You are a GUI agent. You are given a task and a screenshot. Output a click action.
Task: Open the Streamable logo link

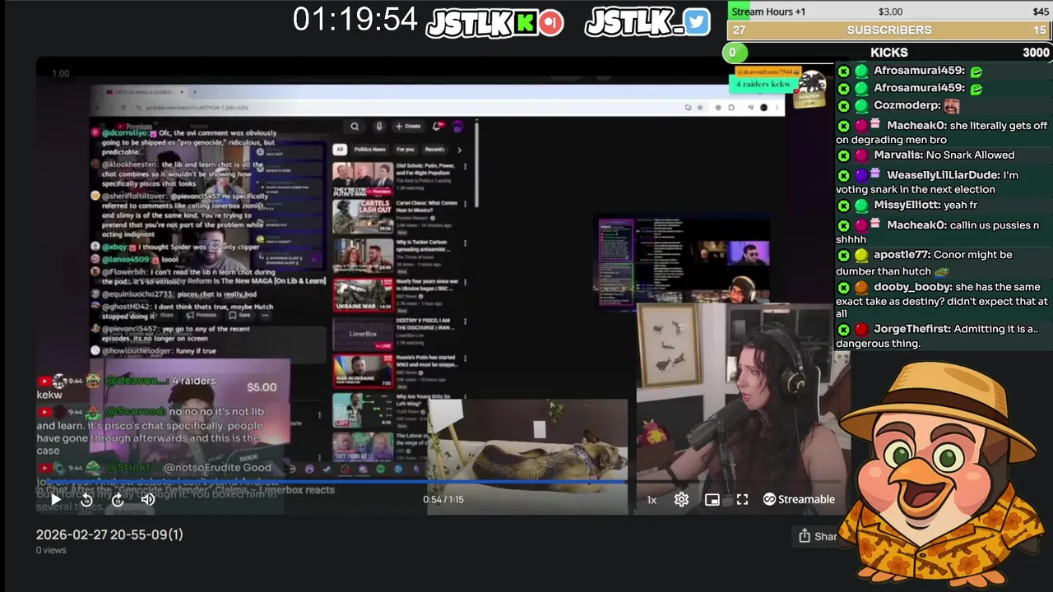coord(799,499)
